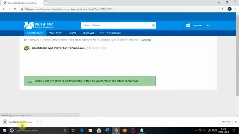Screen dimensions: 239x134
Task: Click the search magnifier icon
Action: (x=153, y=26)
